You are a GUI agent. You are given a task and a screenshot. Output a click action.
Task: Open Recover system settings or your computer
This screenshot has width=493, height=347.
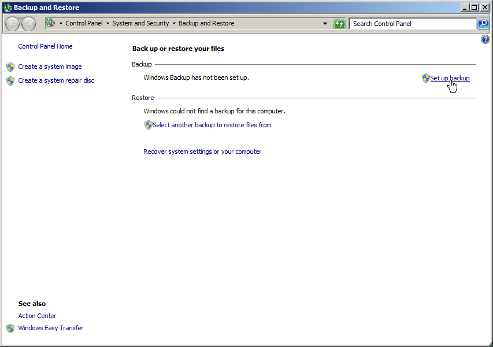[202, 152]
